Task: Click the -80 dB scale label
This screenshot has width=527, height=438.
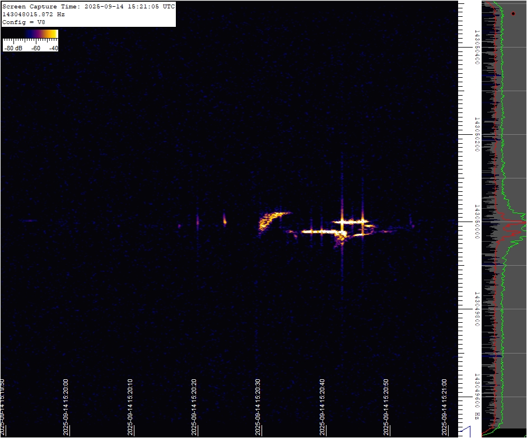Action: click(x=13, y=48)
